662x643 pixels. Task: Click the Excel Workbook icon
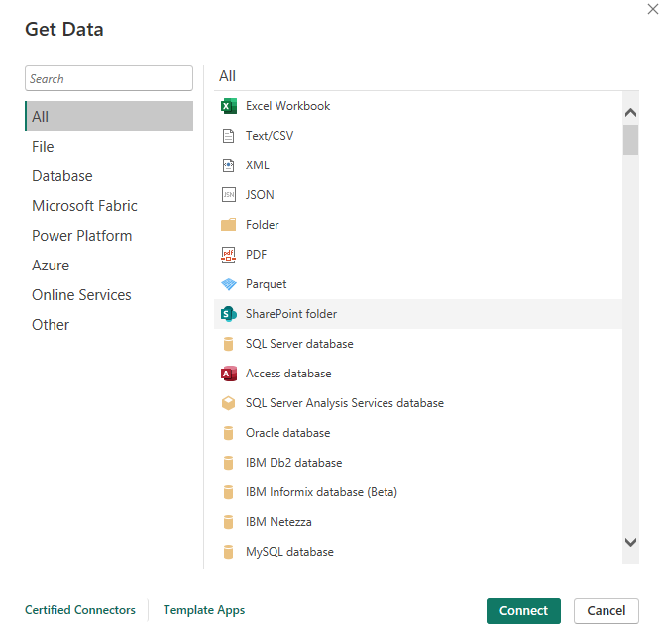228,106
